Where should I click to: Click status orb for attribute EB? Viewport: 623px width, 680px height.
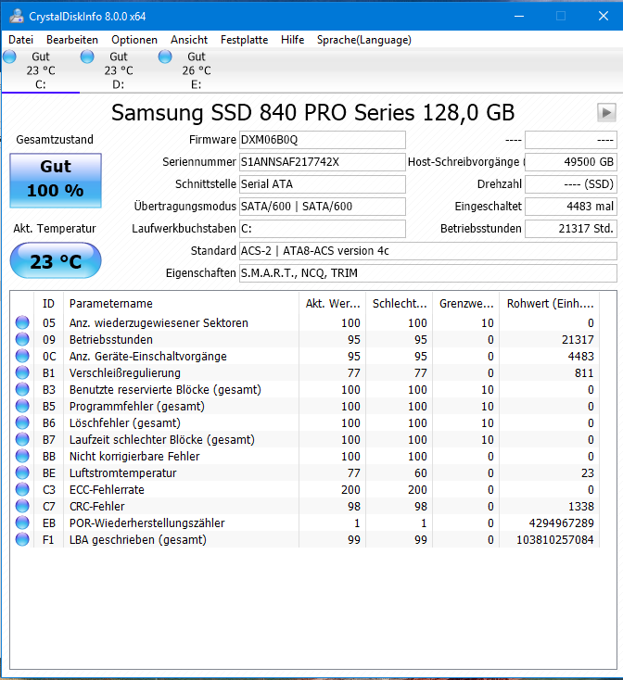(x=22, y=523)
